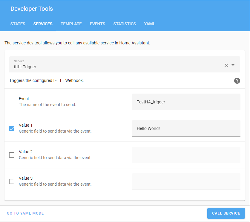The width and height of the screenshot is (250, 222).
Task: Open the help icon for IFTTT Webhook
Action: click(237, 81)
